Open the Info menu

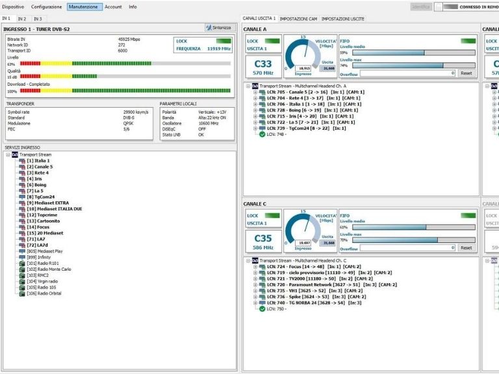pos(133,6)
